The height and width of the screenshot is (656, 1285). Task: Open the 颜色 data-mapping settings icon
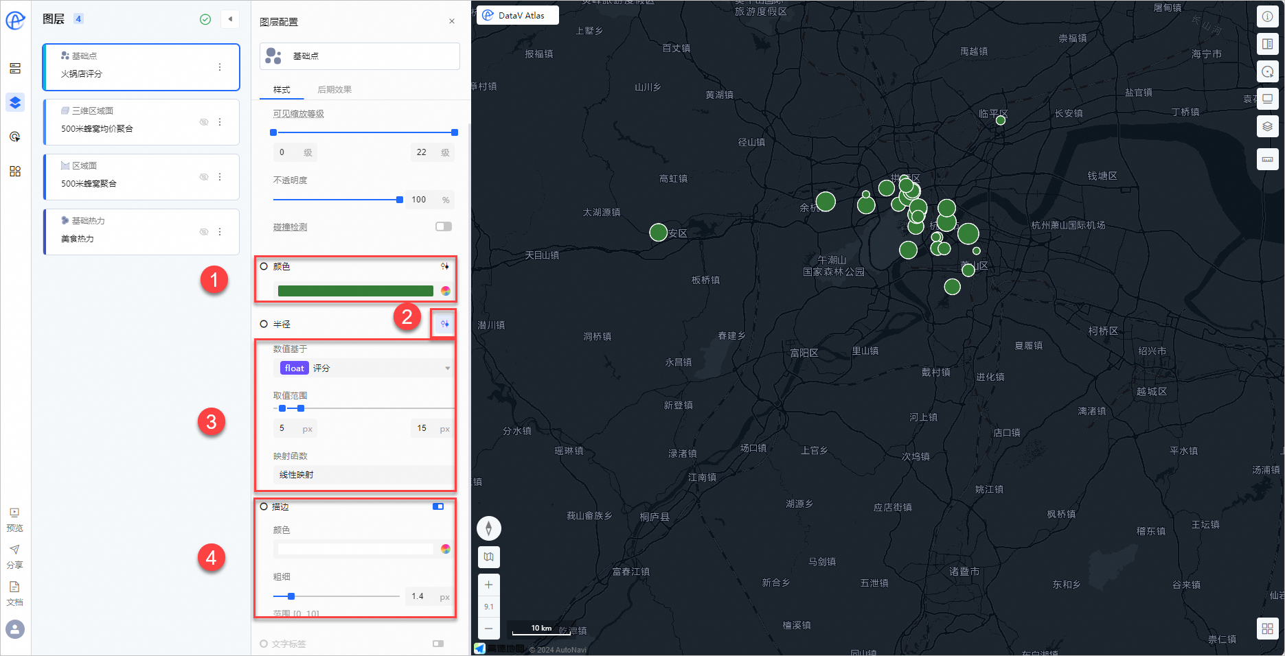point(445,266)
